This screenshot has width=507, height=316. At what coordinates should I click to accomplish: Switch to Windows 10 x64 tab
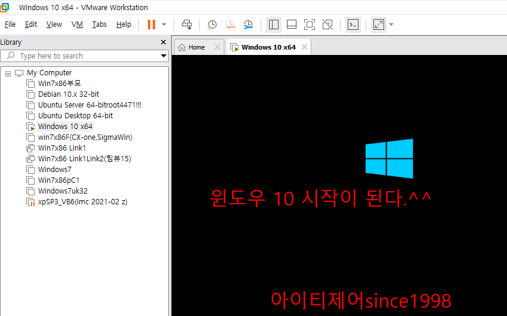pyautogui.click(x=268, y=47)
